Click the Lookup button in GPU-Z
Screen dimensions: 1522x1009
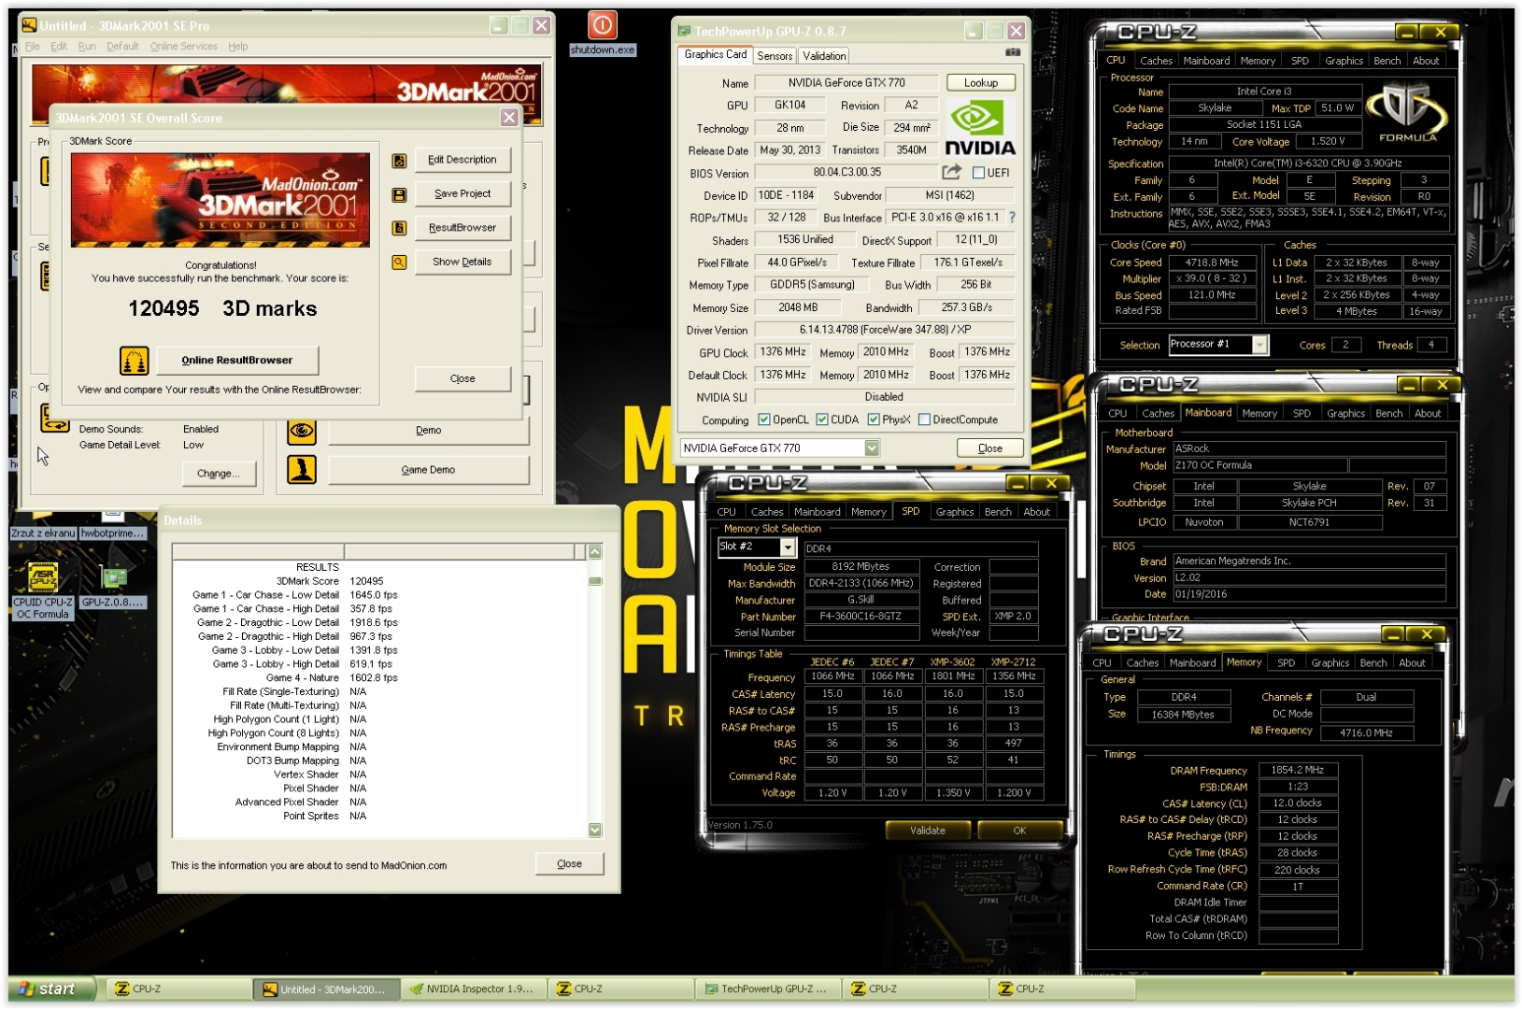click(x=981, y=83)
